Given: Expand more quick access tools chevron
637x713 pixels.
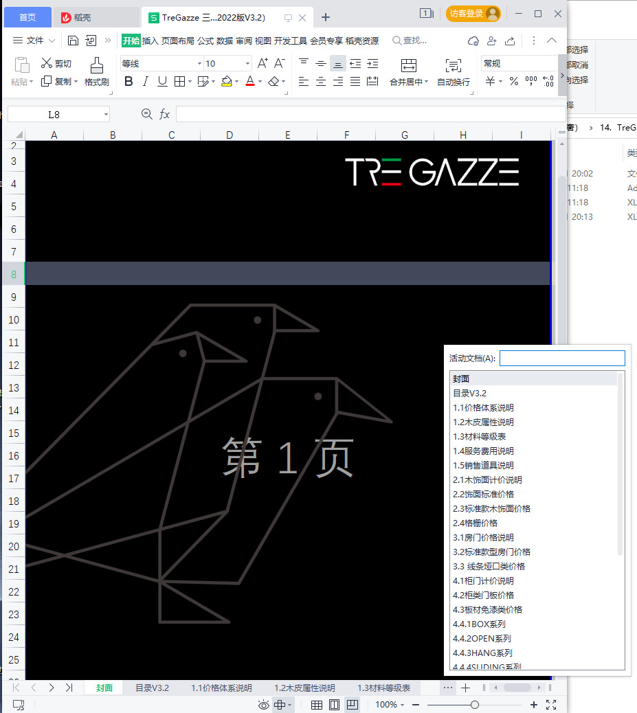Looking at the screenshot, I should click(108, 41).
